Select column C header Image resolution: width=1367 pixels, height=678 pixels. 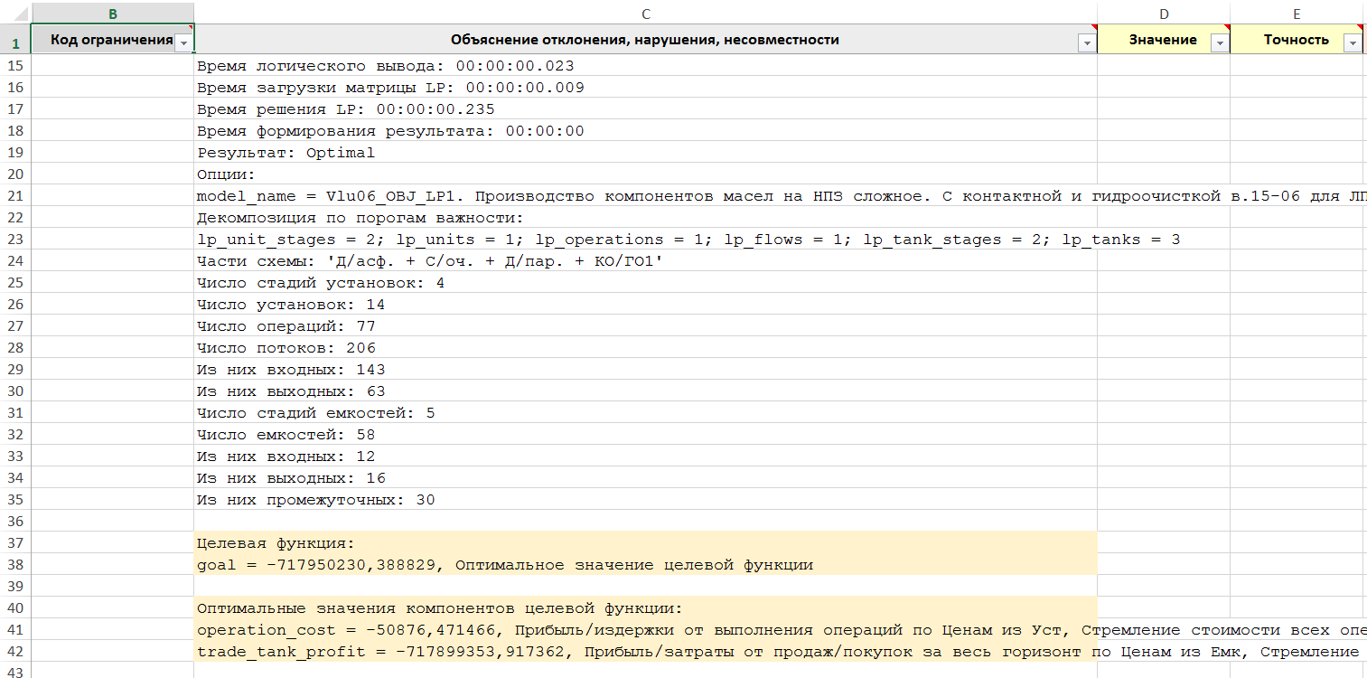pyautogui.click(x=645, y=13)
